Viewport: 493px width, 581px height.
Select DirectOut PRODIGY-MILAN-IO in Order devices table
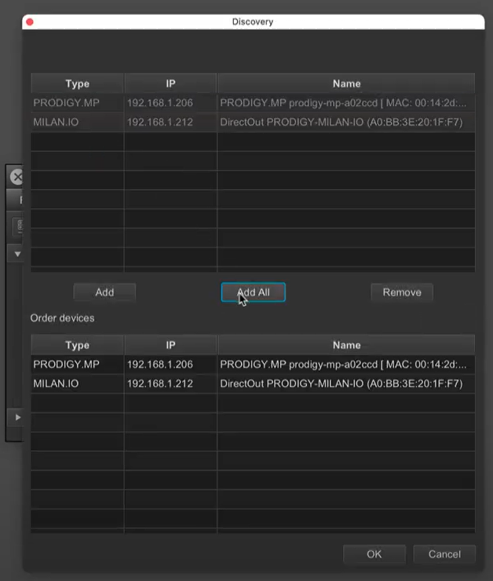coord(346,384)
